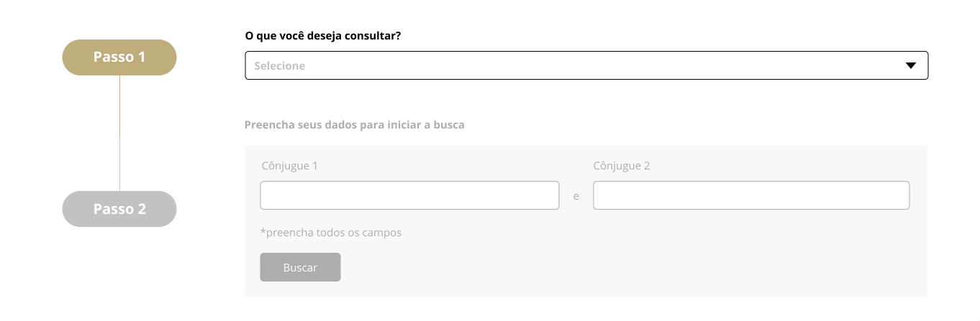Focus the Cônjugue 1 text field

click(409, 195)
